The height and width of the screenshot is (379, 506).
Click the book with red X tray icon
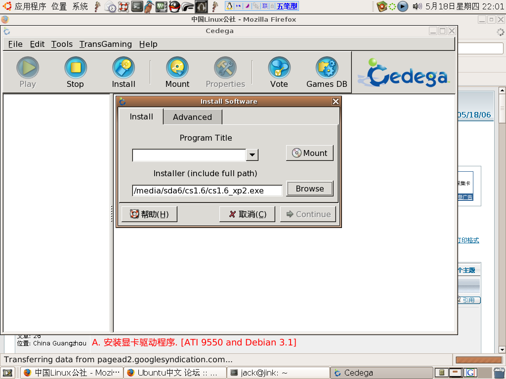382,6
